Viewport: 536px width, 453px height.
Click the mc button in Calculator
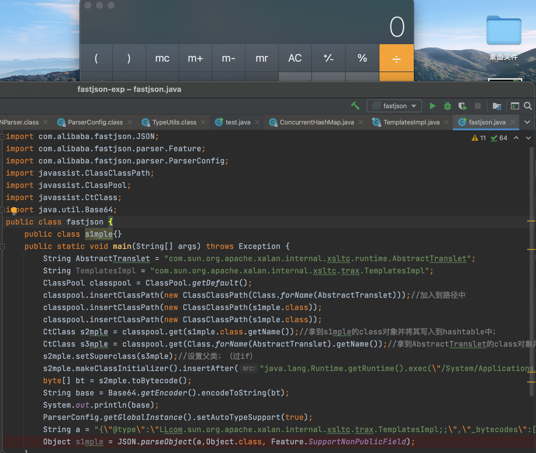(162, 58)
